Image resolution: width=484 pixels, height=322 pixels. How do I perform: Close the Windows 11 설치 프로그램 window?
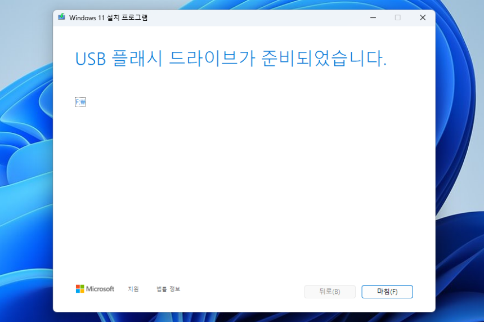(x=423, y=17)
